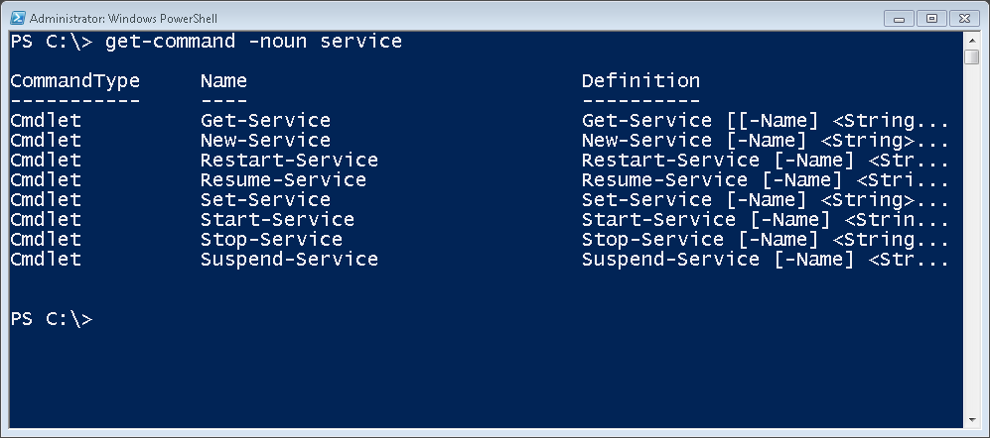Click the scrollbar down arrow
Image resolution: width=990 pixels, height=438 pixels.
(971, 421)
